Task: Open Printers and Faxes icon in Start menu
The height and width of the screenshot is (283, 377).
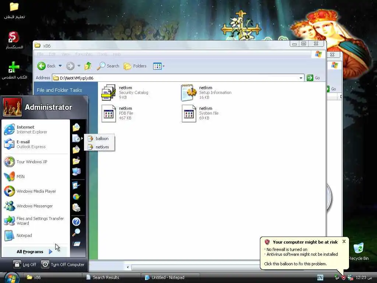Action: click(x=76, y=207)
